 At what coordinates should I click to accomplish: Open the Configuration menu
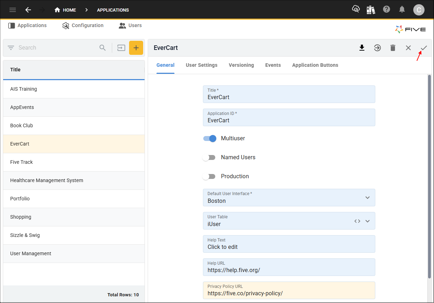tap(83, 26)
